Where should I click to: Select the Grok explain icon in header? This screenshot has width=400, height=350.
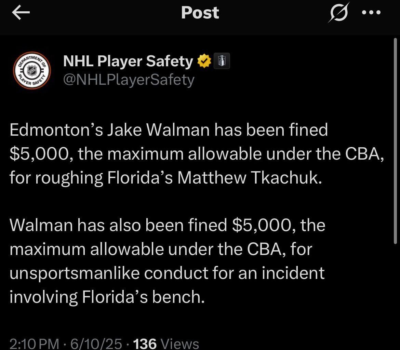[x=338, y=12]
